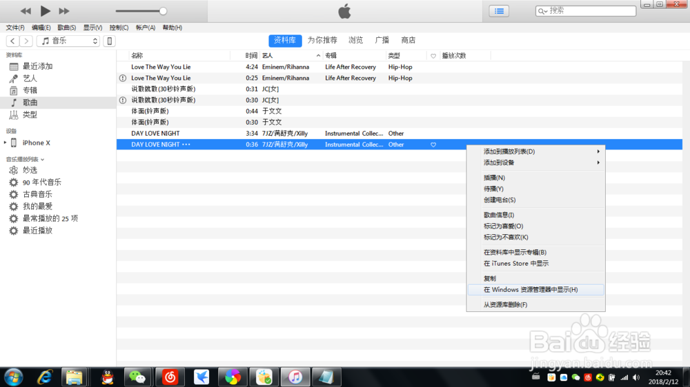The image size is (690, 387).
Task: Focus the search input field
Action: (586, 11)
